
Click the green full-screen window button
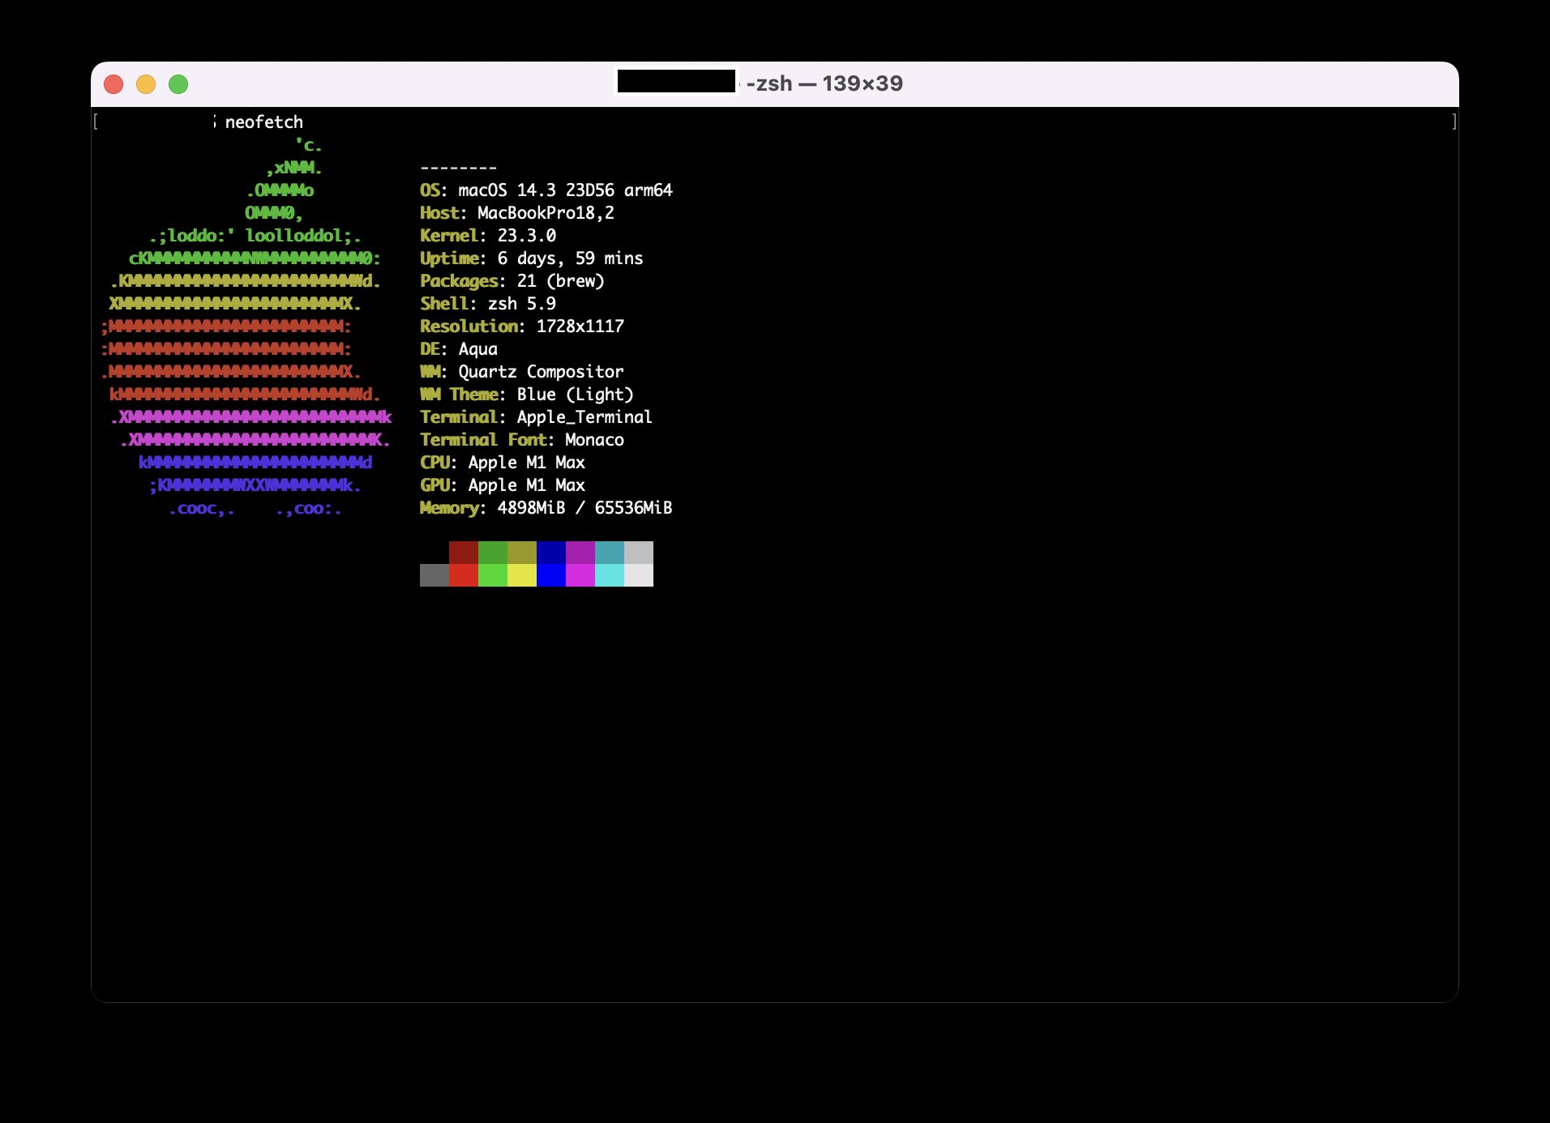(178, 84)
